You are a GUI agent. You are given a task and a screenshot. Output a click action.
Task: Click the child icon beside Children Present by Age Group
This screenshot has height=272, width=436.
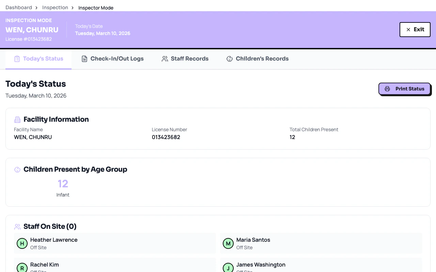tap(17, 169)
